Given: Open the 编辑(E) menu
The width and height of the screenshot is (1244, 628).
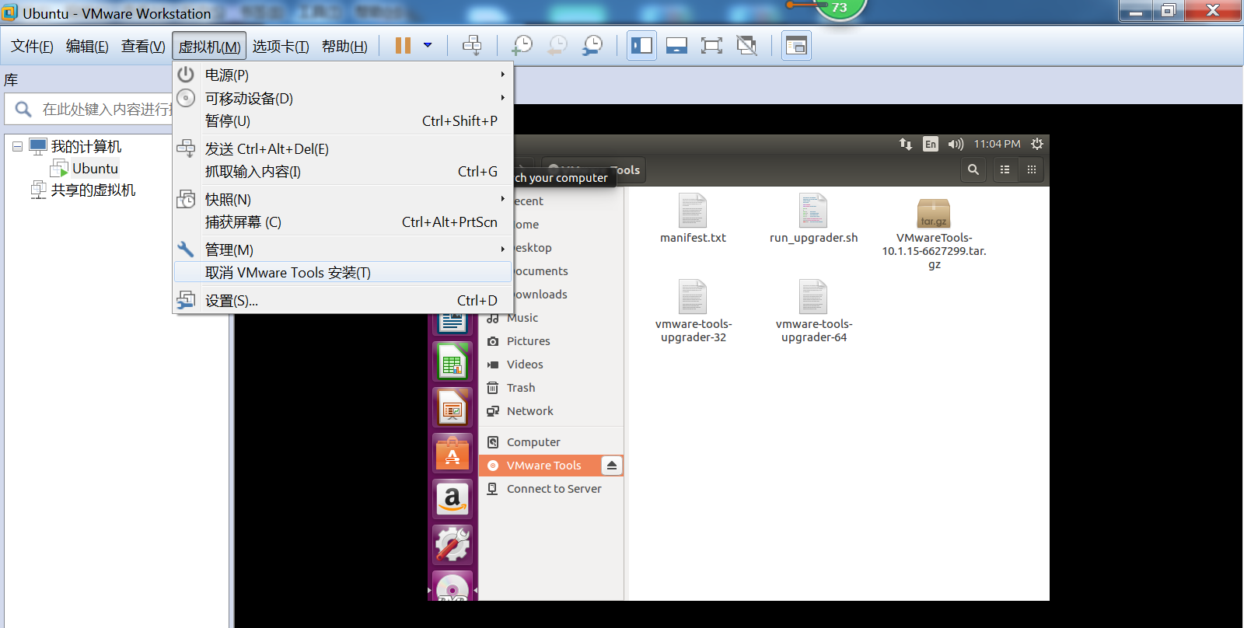Looking at the screenshot, I should [87, 47].
